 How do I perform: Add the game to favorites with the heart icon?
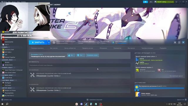pos(183,42)
